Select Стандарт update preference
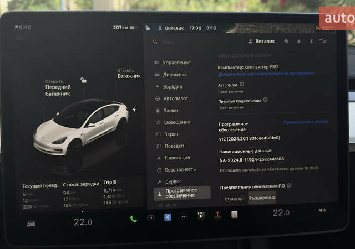Screen dimensions: 355x249 point(234,199)
